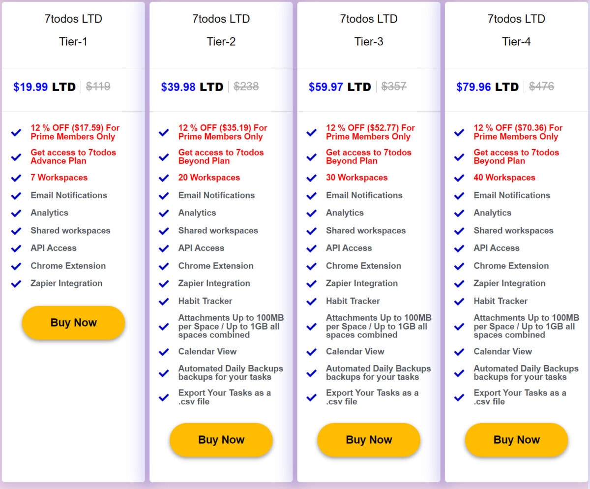590x489 pixels.
Task: Click Buy Now under Tier-2
Action: (221, 440)
